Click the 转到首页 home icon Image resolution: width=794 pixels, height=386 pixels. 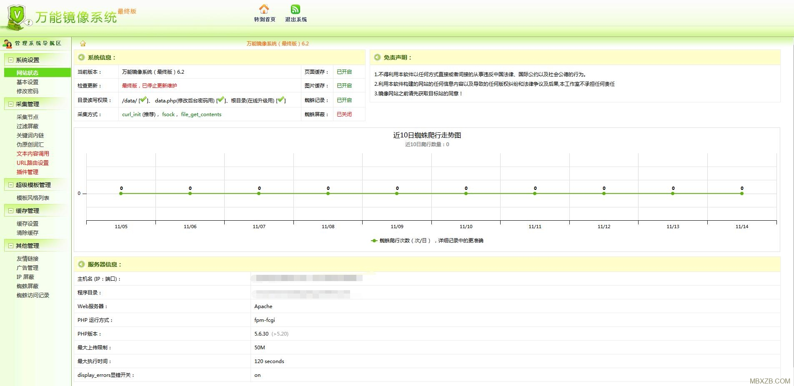coord(264,9)
